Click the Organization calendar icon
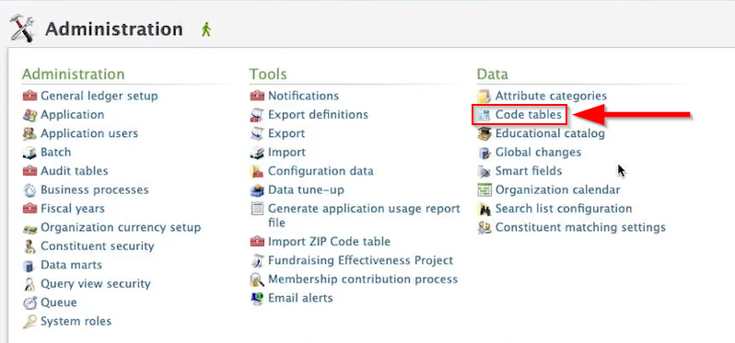The width and height of the screenshot is (735, 343). click(x=484, y=190)
